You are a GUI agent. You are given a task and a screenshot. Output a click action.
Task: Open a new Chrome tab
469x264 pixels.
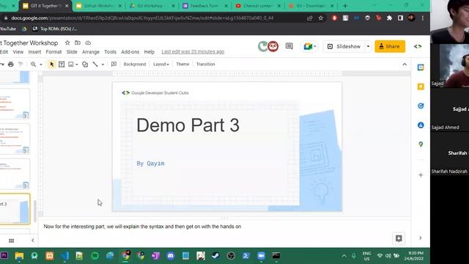pos(345,6)
